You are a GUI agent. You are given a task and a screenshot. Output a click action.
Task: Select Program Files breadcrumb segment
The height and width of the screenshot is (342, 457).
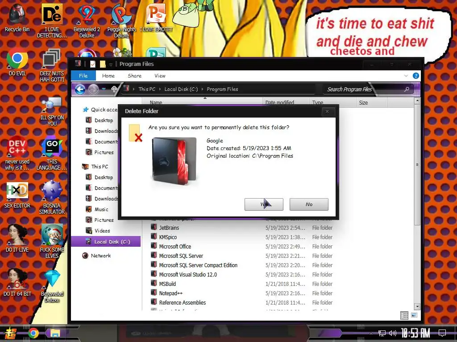[222, 89]
